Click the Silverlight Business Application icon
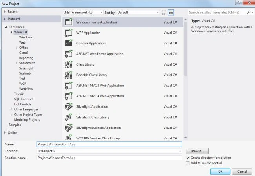The width and height of the screenshot is (255, 176). click(x=69, y=128)
